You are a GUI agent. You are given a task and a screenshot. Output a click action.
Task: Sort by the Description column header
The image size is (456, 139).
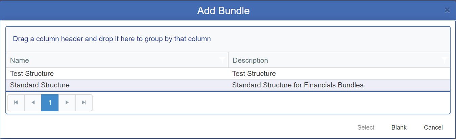click(x=250, y=60)
